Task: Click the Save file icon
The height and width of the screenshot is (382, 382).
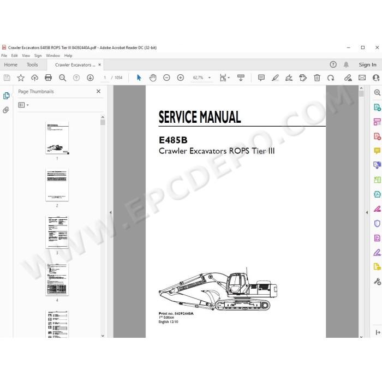Action: click(7, 77)
